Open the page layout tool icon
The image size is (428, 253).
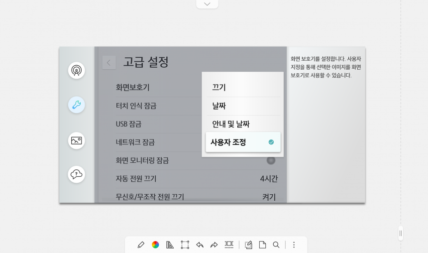click(229, 245)
